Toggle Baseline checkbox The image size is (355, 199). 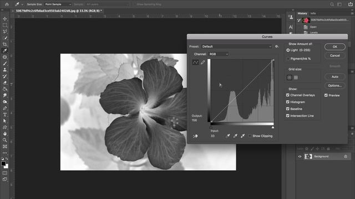(x=288, y=109)
